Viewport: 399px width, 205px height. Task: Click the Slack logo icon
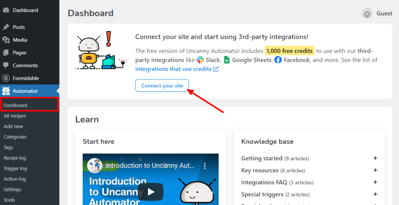coord(200,60)
